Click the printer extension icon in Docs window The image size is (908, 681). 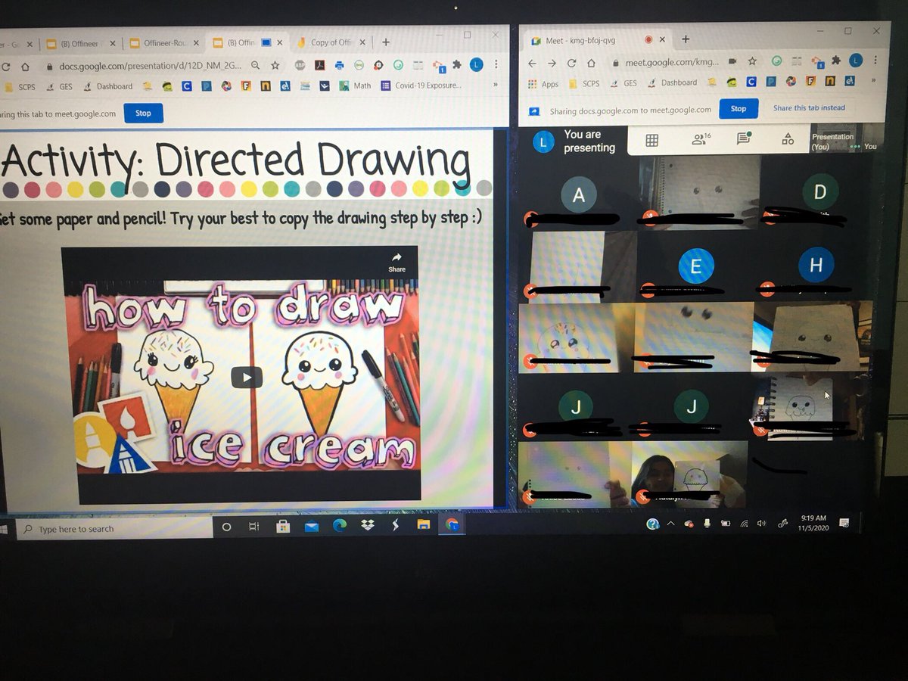tap(340, 65)
